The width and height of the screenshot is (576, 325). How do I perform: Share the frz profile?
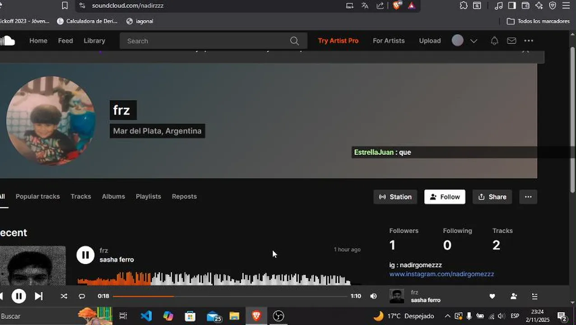pos(492,197)
